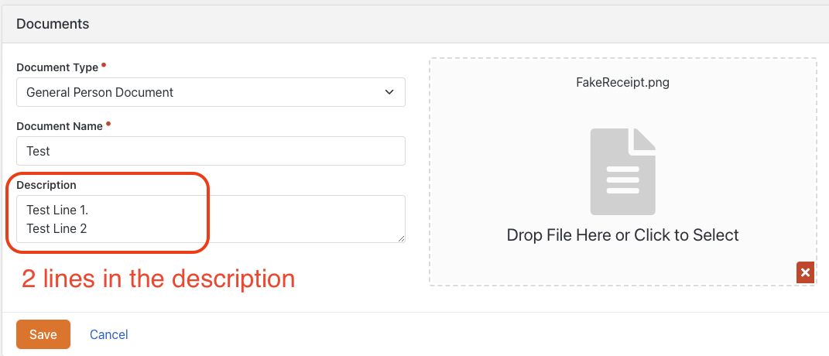The width and height of the screenshot is (829, 356).
Task: Click the chevron arrow in General Person Document select
Action: pos(389,92)
